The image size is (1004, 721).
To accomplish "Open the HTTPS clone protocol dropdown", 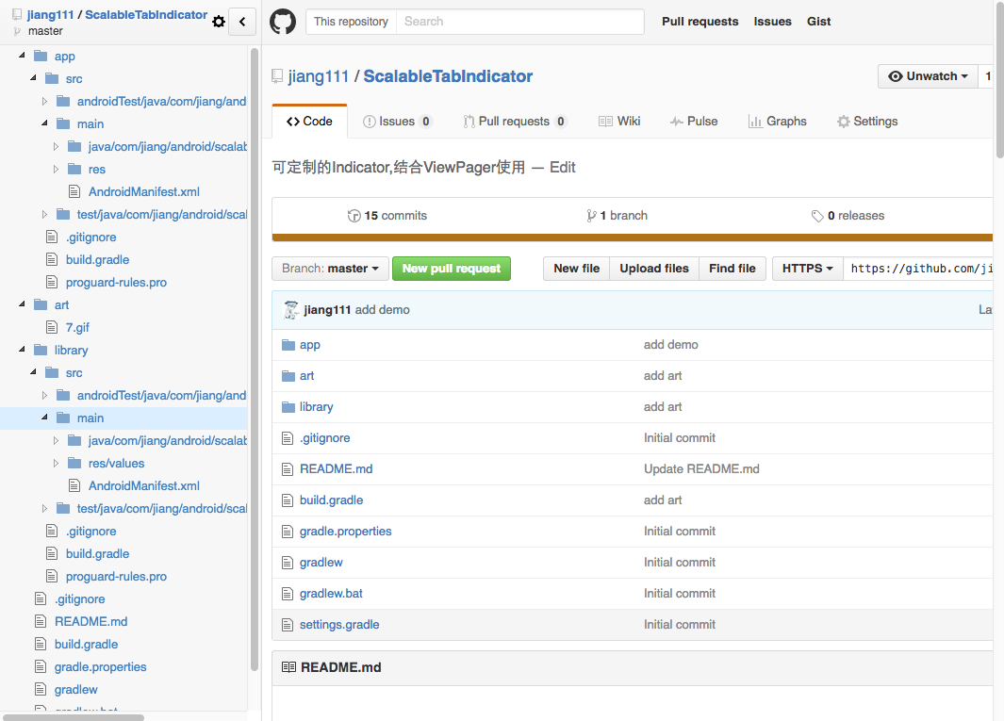I will click(x=807, y=269).
